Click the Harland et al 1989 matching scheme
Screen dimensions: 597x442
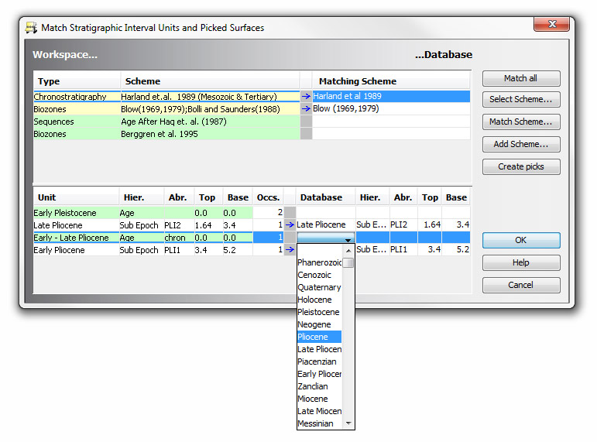tap(391, 96)
